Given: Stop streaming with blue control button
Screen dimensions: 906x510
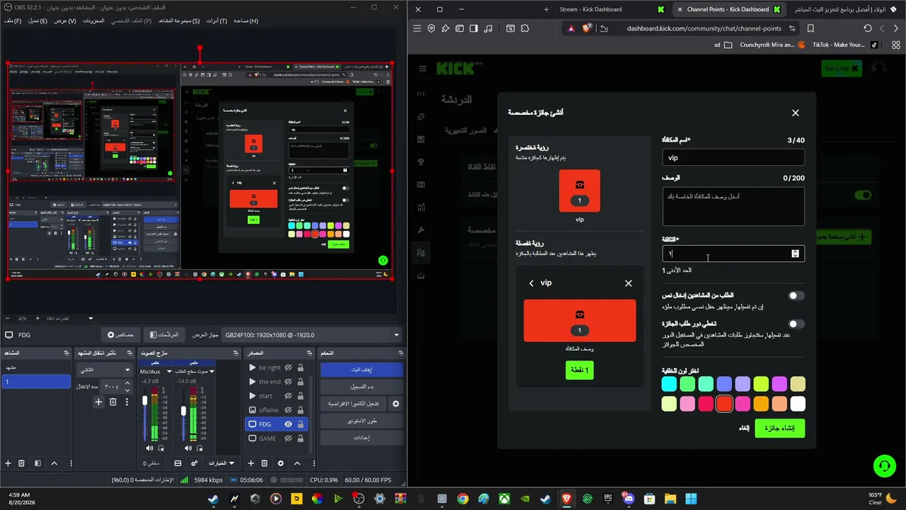Looking at the screenshot, I should coord(362,370).
